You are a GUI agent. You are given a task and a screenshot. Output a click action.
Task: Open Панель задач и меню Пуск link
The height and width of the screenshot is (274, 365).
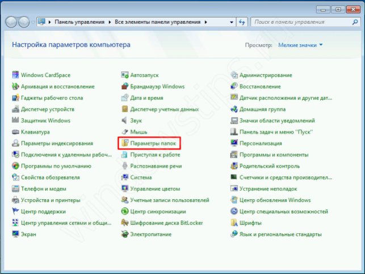coord(276,132)
